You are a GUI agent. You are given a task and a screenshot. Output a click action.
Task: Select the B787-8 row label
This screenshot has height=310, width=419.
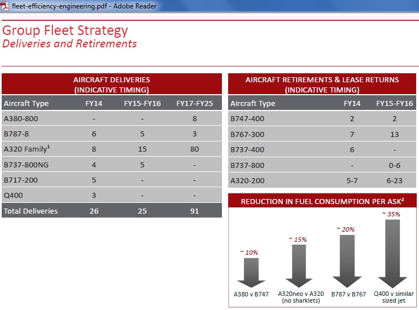coord(16,134)
